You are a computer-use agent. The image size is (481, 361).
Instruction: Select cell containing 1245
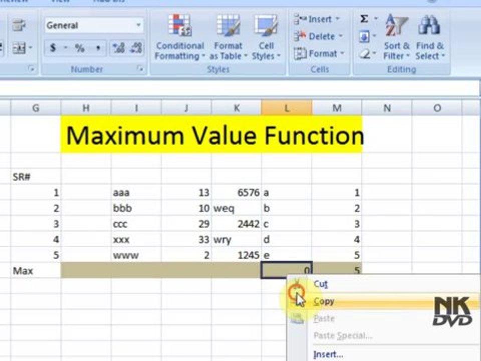236,255
